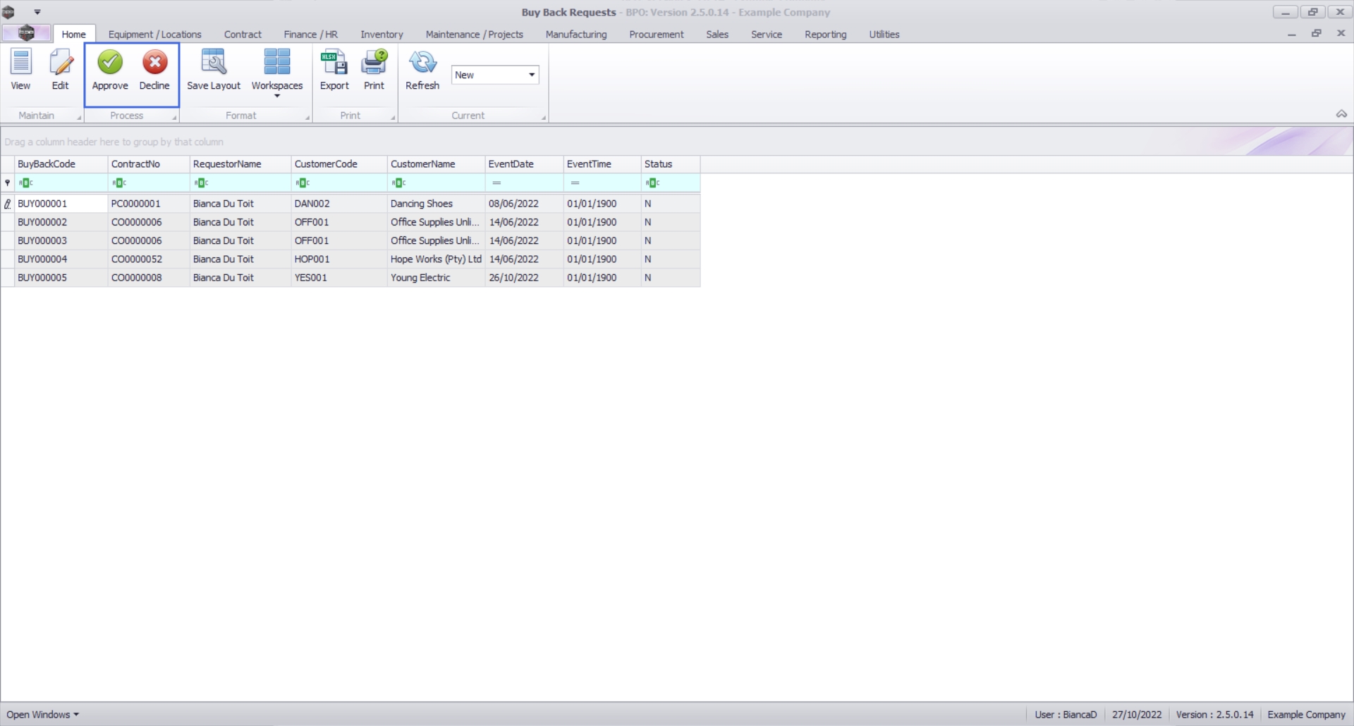Collapse the ribbon with the chevron
1354x726 pixels.
click(x=1341, y=114)
